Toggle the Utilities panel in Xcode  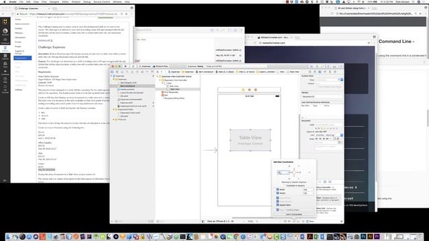[341, 66]
